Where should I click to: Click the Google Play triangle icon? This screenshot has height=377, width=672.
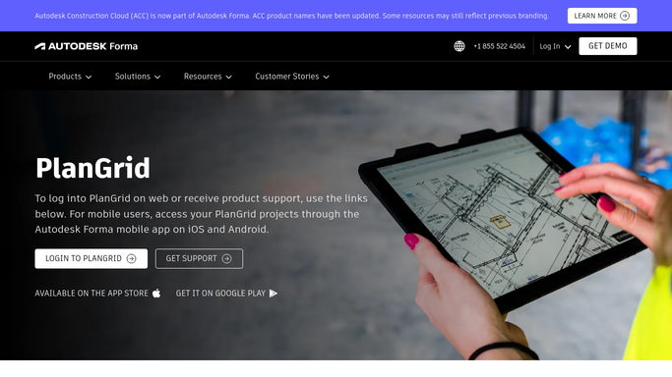(x=273, y=294)
